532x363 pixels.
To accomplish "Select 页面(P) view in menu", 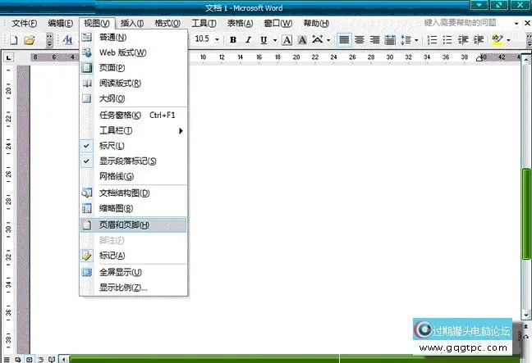I will coord(134,68).
